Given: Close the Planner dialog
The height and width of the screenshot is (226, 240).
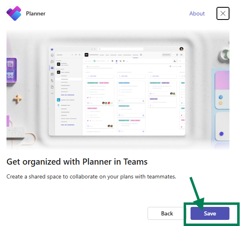Looking at the screenshot, I should coord(223,13).
